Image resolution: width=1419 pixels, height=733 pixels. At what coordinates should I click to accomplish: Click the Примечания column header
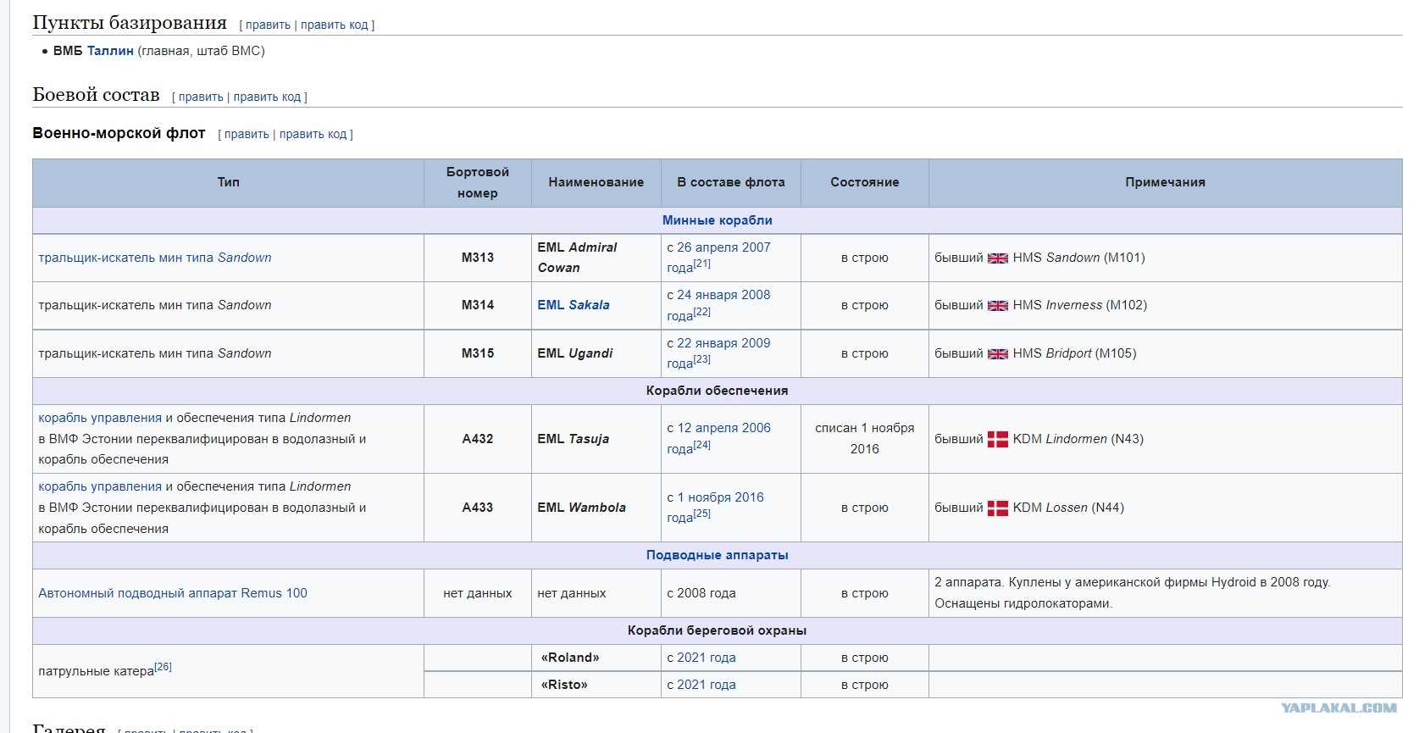[1166, 182]
